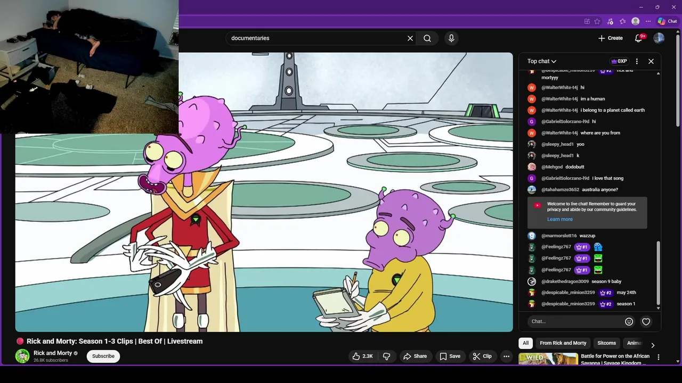The height and width of the screenshot is (383, 682).
Task: Click "season 9 baby" chat message
Action: [606, 281]
